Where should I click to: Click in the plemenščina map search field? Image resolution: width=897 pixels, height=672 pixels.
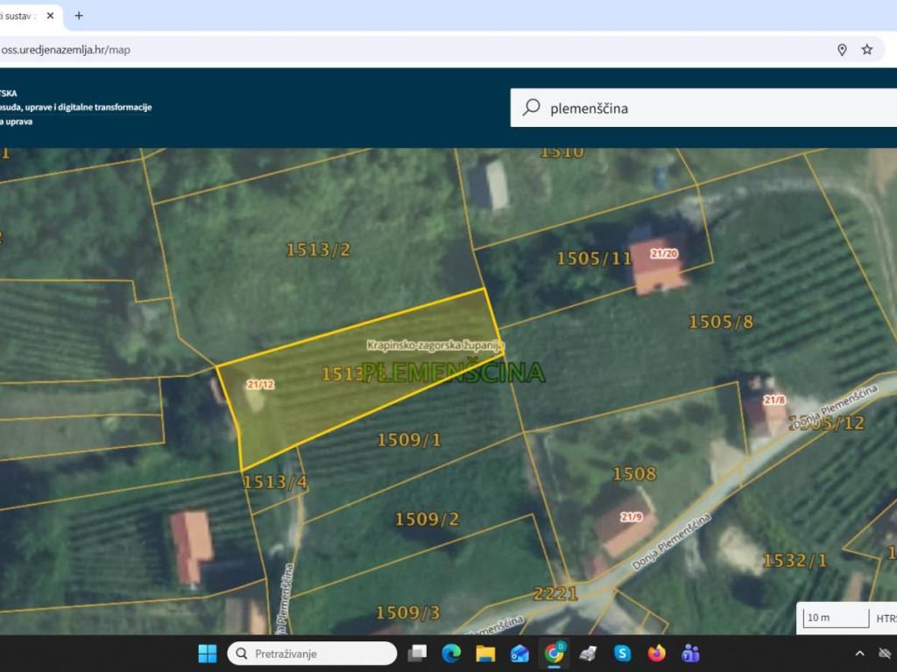click(701, 108)
